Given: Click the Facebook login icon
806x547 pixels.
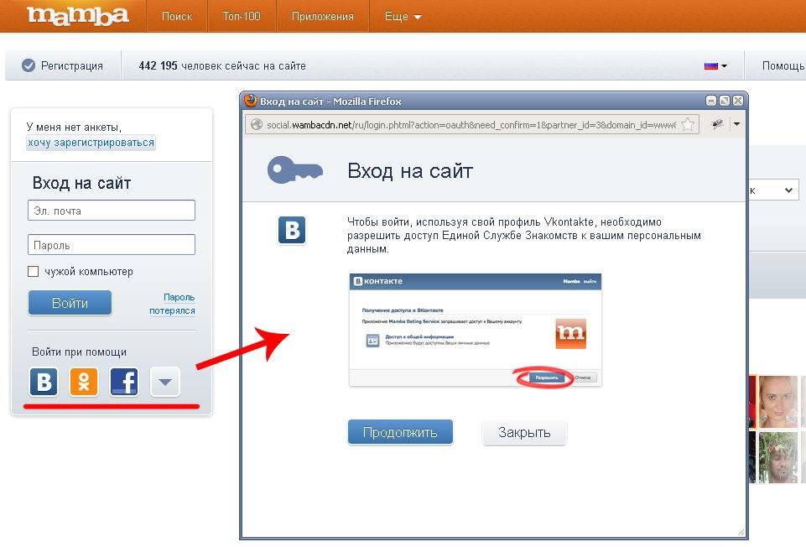Looking at the screenshot, I should point(124,382).
